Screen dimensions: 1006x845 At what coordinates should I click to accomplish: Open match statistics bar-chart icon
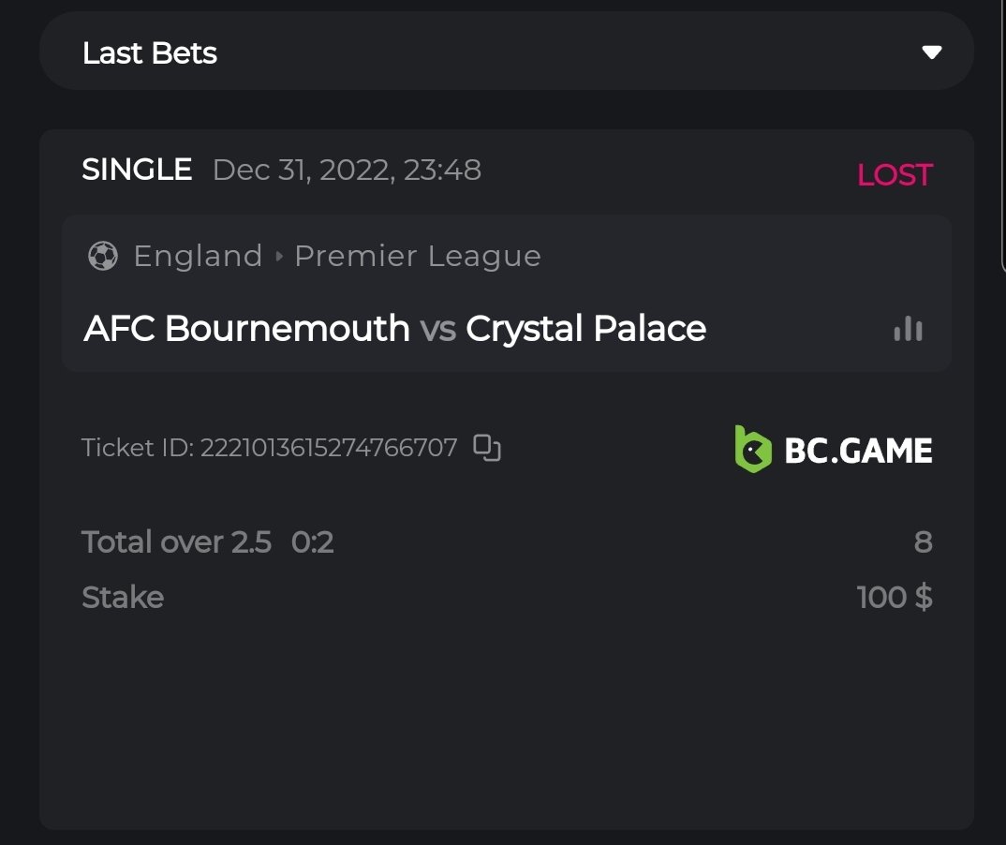pyautogui.click(x=908, y=329)
